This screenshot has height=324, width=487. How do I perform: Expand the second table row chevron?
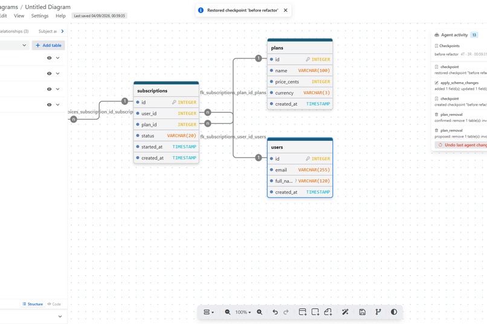coord(58,74)
